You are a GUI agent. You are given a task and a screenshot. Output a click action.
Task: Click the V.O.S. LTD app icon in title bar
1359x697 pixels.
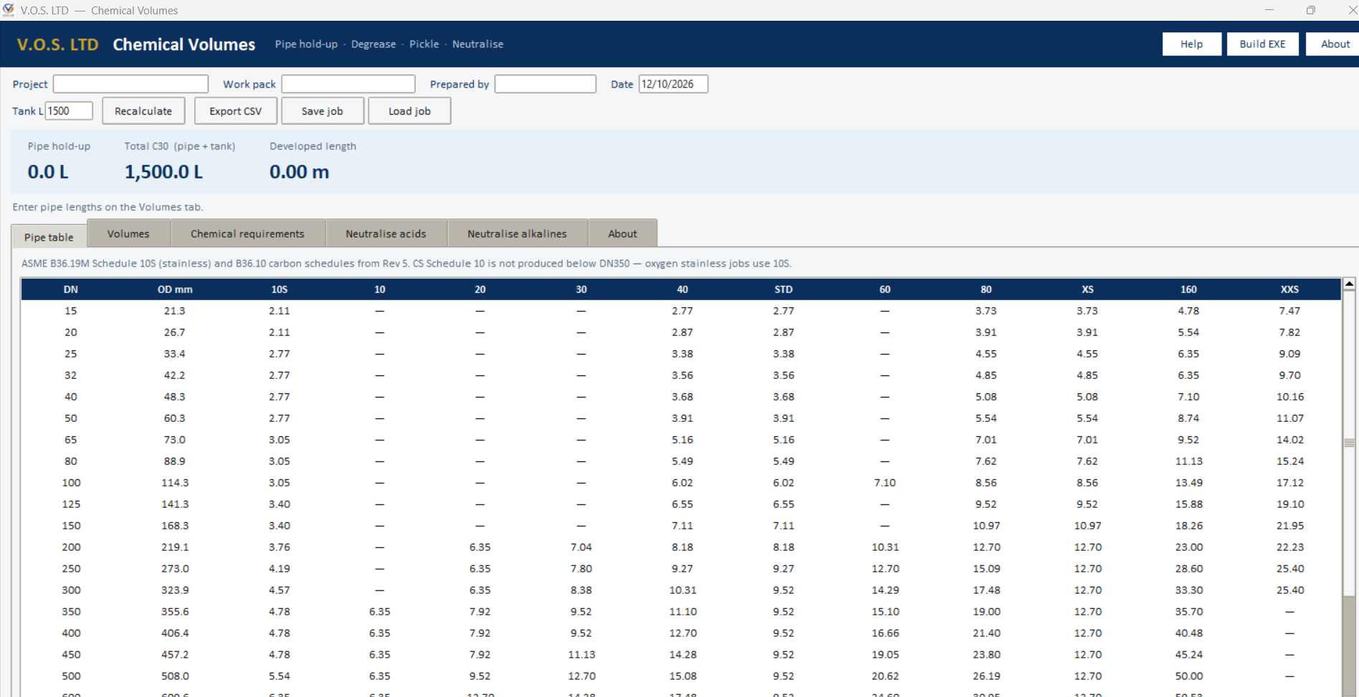pos(9,10)
